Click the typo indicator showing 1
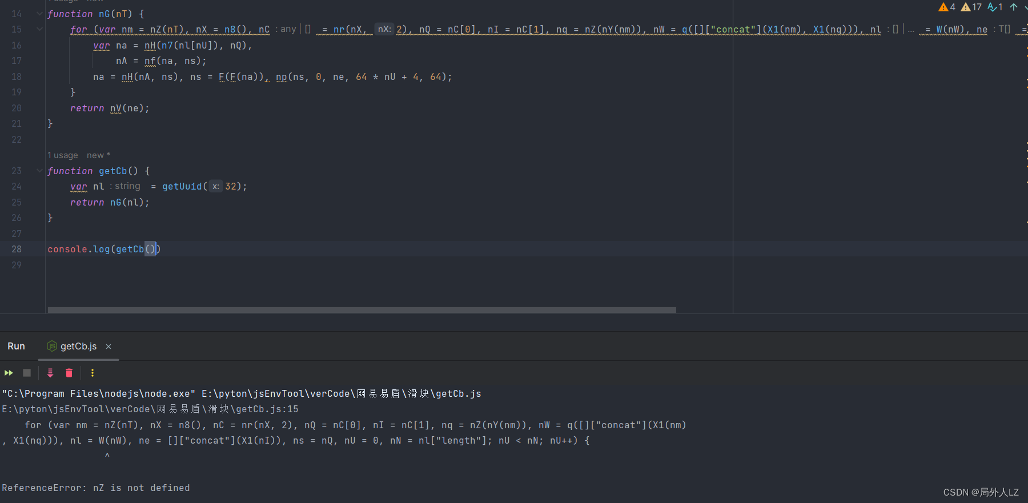 click(x=995, y=7)
